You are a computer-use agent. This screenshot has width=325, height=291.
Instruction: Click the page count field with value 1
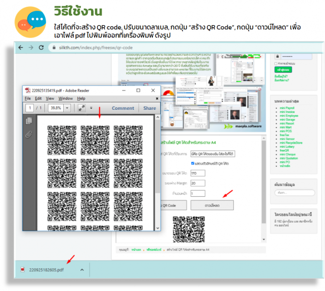click(198, 193)
